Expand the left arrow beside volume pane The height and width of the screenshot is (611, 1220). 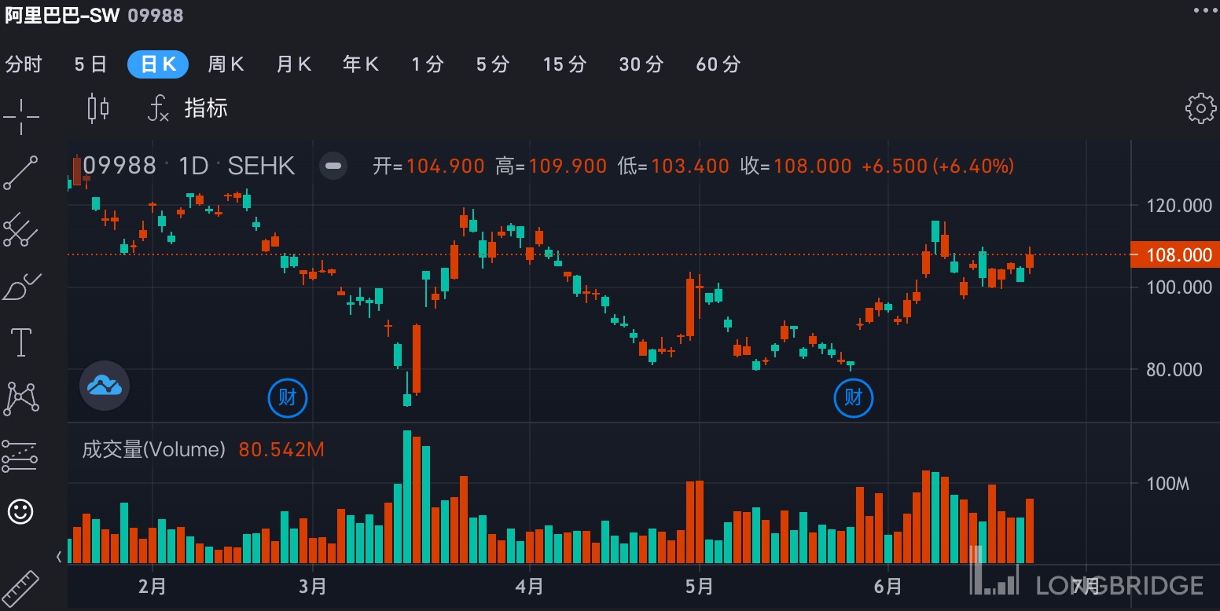click(60, 557)
